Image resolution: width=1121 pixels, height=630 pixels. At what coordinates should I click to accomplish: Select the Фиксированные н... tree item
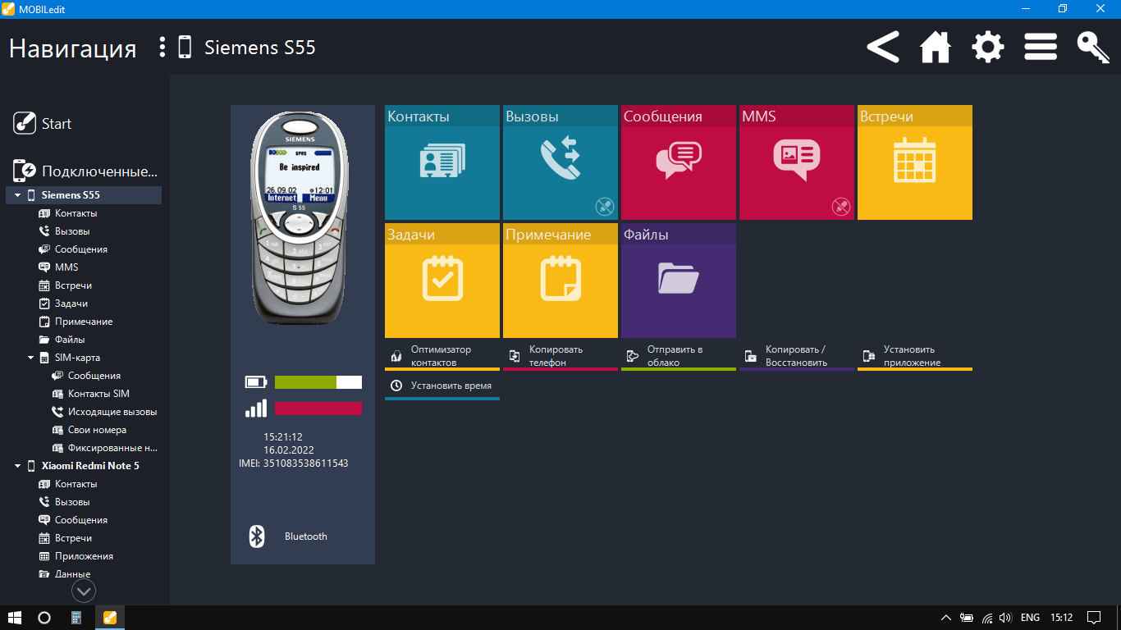[x=104, y=448]
